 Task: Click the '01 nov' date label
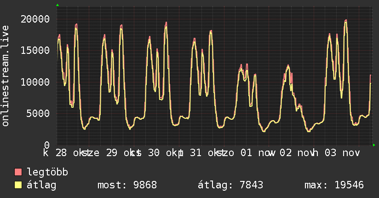(x=252, y=152)
